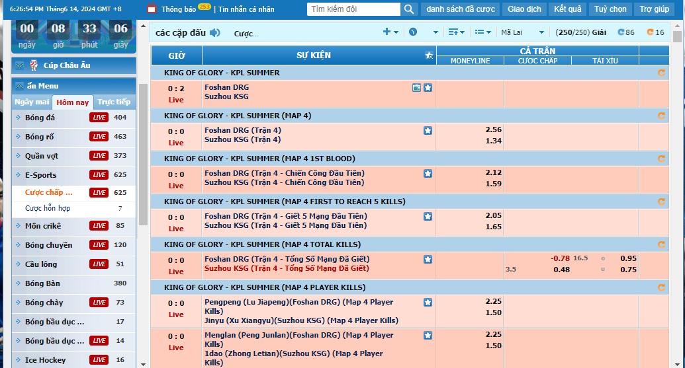
Task: Click the search magnifier button
Action: point(409,9)
